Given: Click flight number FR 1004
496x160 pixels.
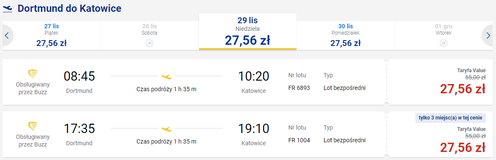Looking at the screenshot, I should (x=299, y=141).
